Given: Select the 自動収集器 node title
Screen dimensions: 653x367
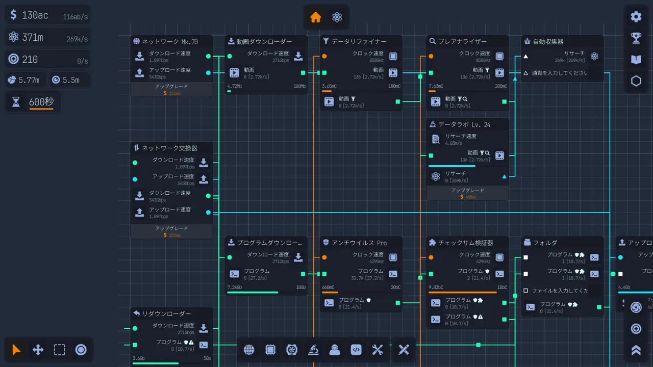Looking at the screenshot, I should point(548,42).
